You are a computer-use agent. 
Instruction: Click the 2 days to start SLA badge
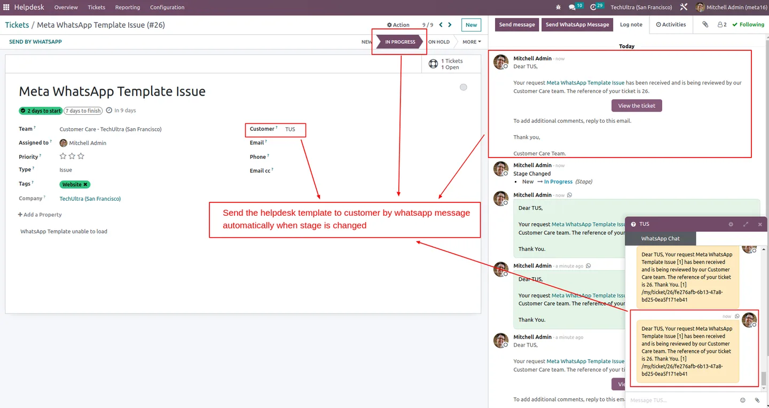point(41,111)
